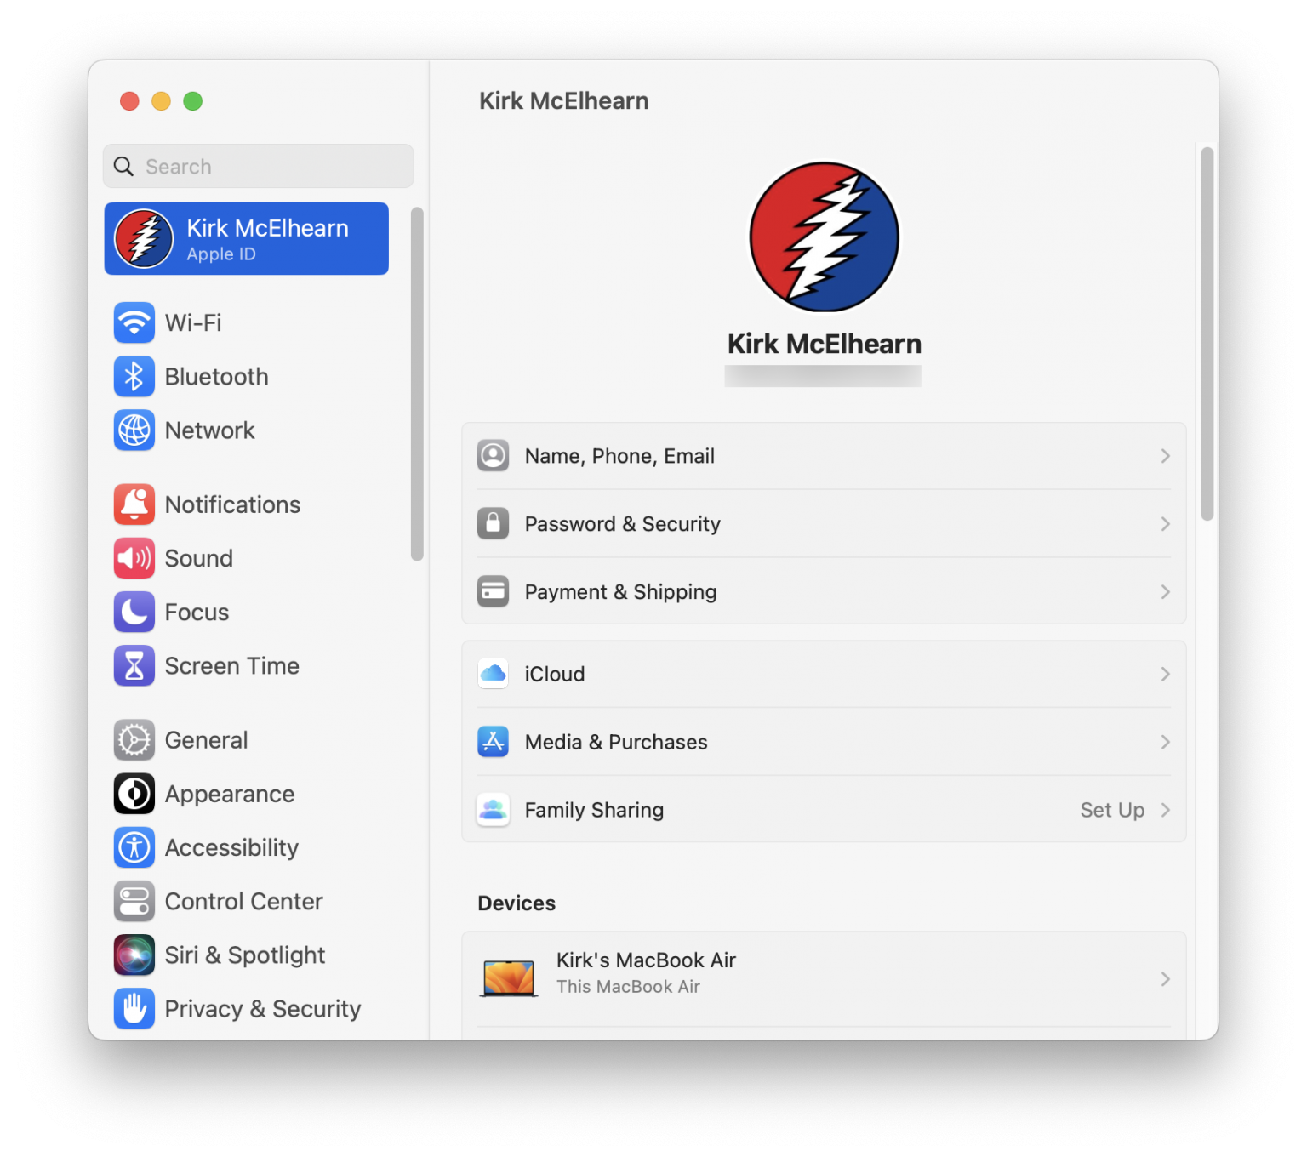The image size is (1307, 1157).
Task: Open Siri & Spotlight settings
Action: (244, 955)
